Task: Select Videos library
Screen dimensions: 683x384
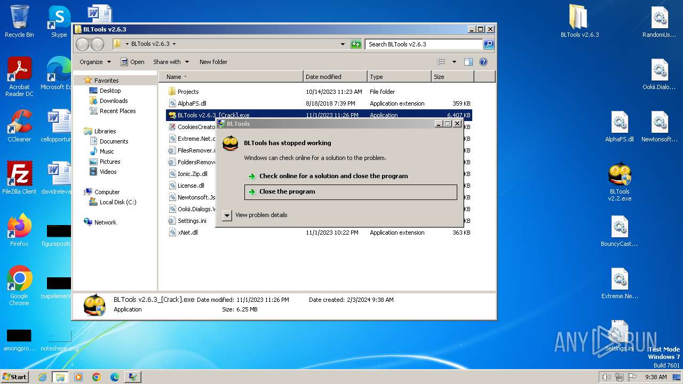Action: pyautogui.click(x=108, y=172)
